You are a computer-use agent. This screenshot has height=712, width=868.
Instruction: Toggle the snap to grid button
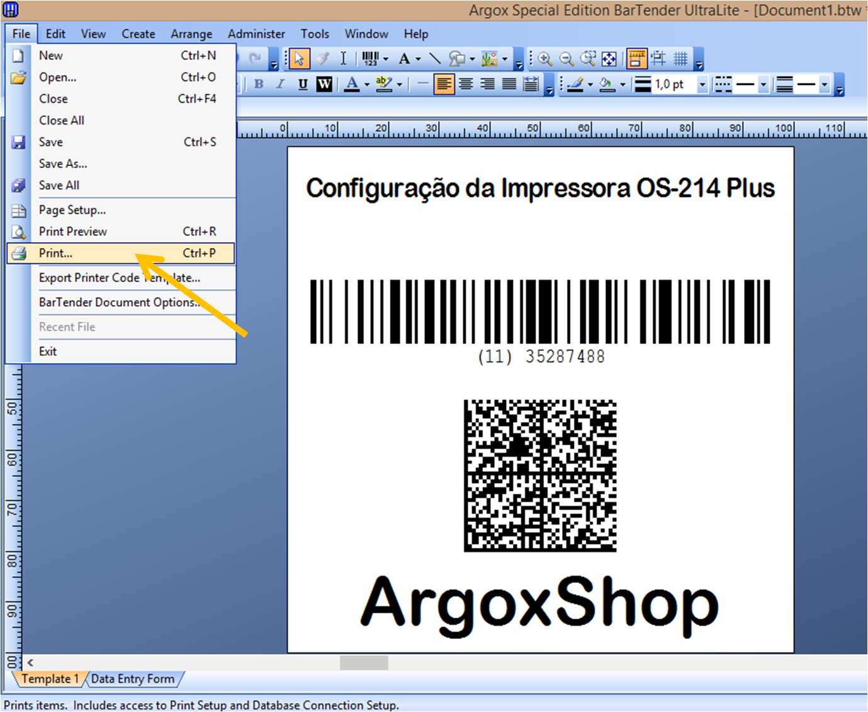[x=658, y=59]
